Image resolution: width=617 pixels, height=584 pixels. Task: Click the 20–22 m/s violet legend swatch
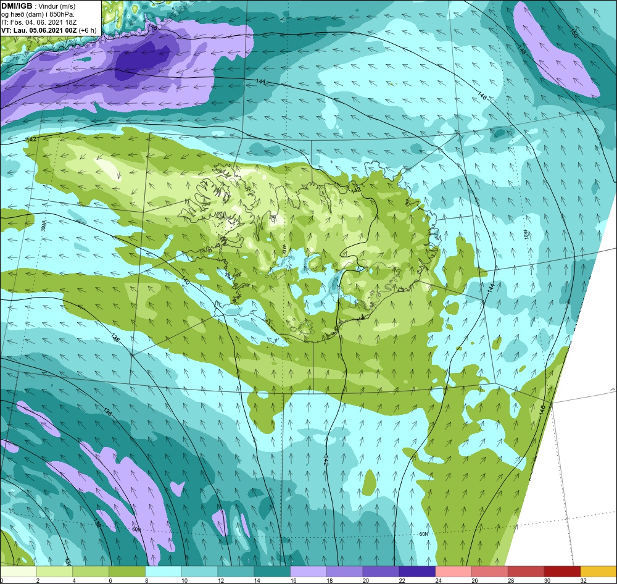pos(381,572)
